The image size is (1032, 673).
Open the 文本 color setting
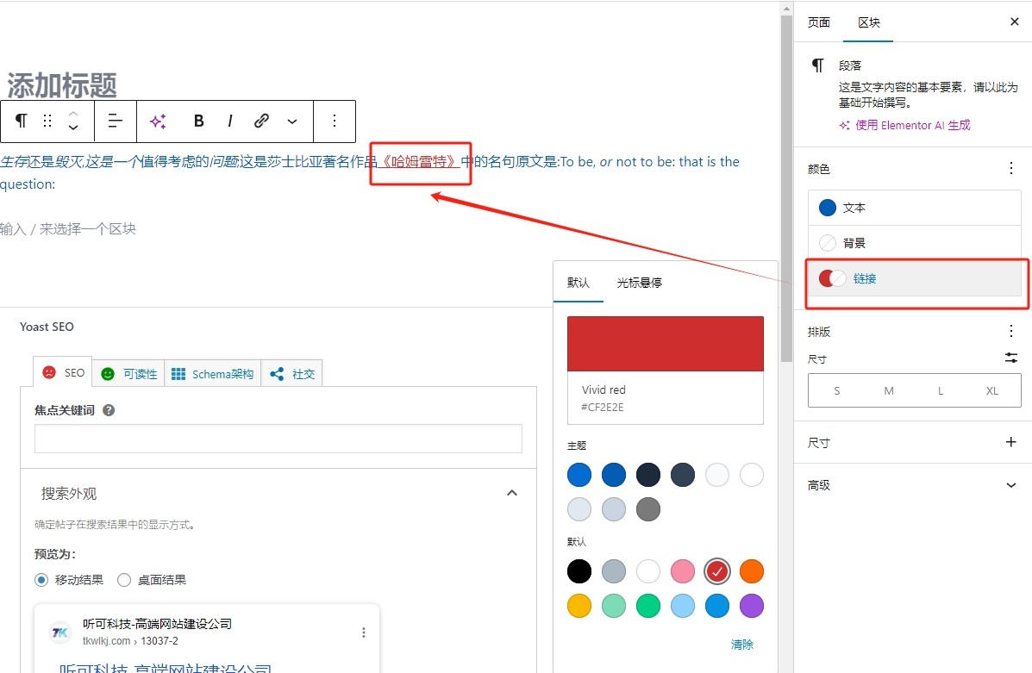(914, 208)
